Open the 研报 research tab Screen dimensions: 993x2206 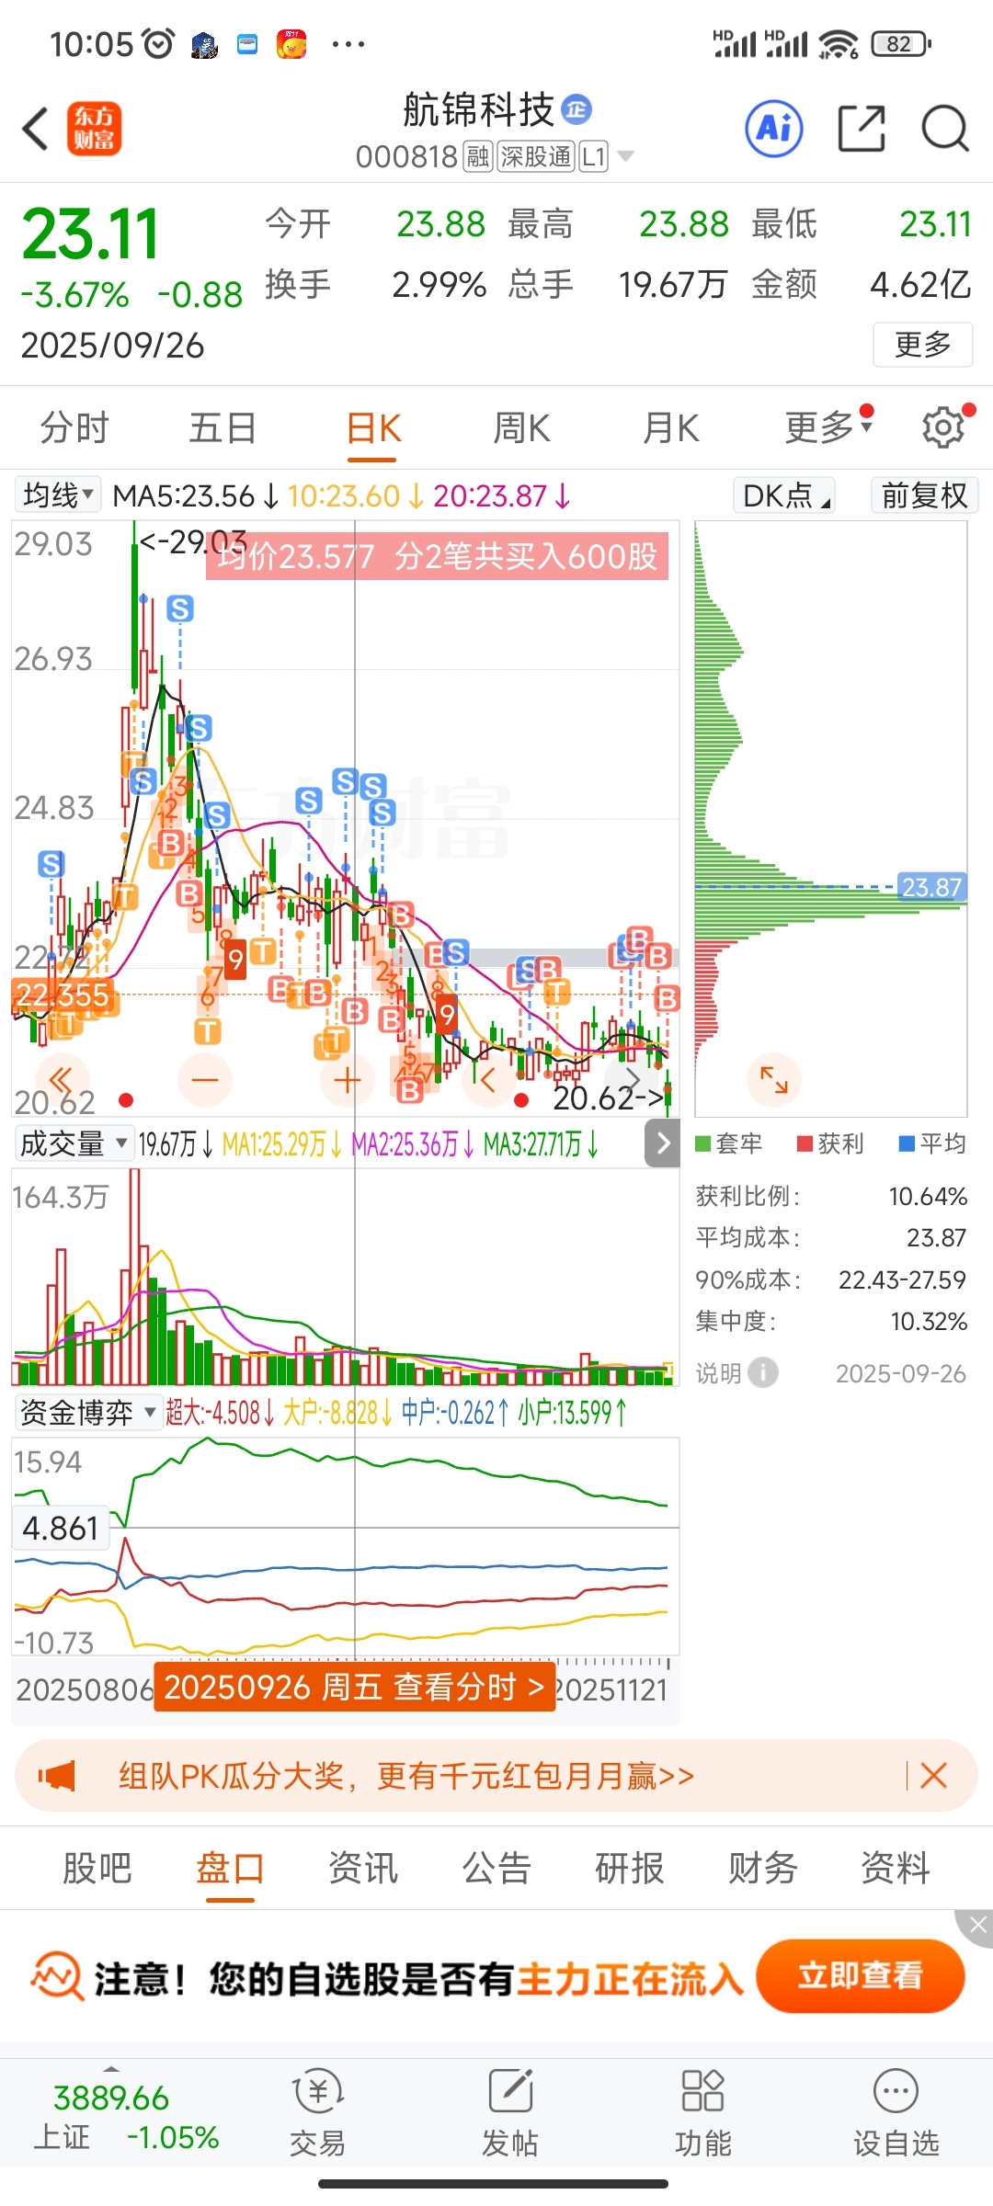click(x=630, y=1867)
